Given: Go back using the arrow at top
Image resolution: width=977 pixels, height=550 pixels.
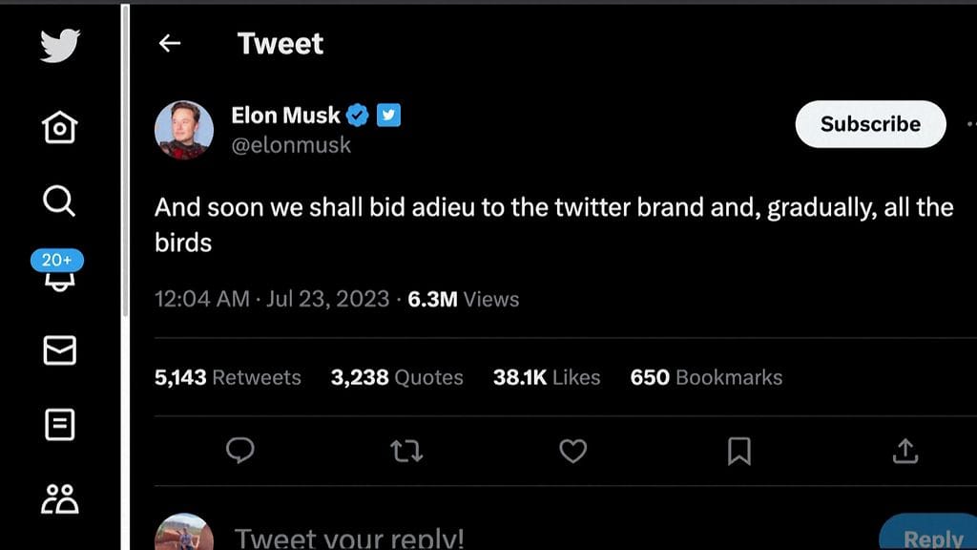Looking at the screenshot, I should pos(169,43).
